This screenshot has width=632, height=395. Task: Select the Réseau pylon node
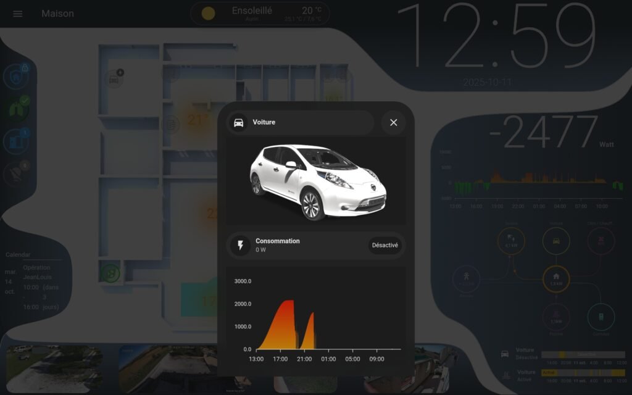coord(467,279)
